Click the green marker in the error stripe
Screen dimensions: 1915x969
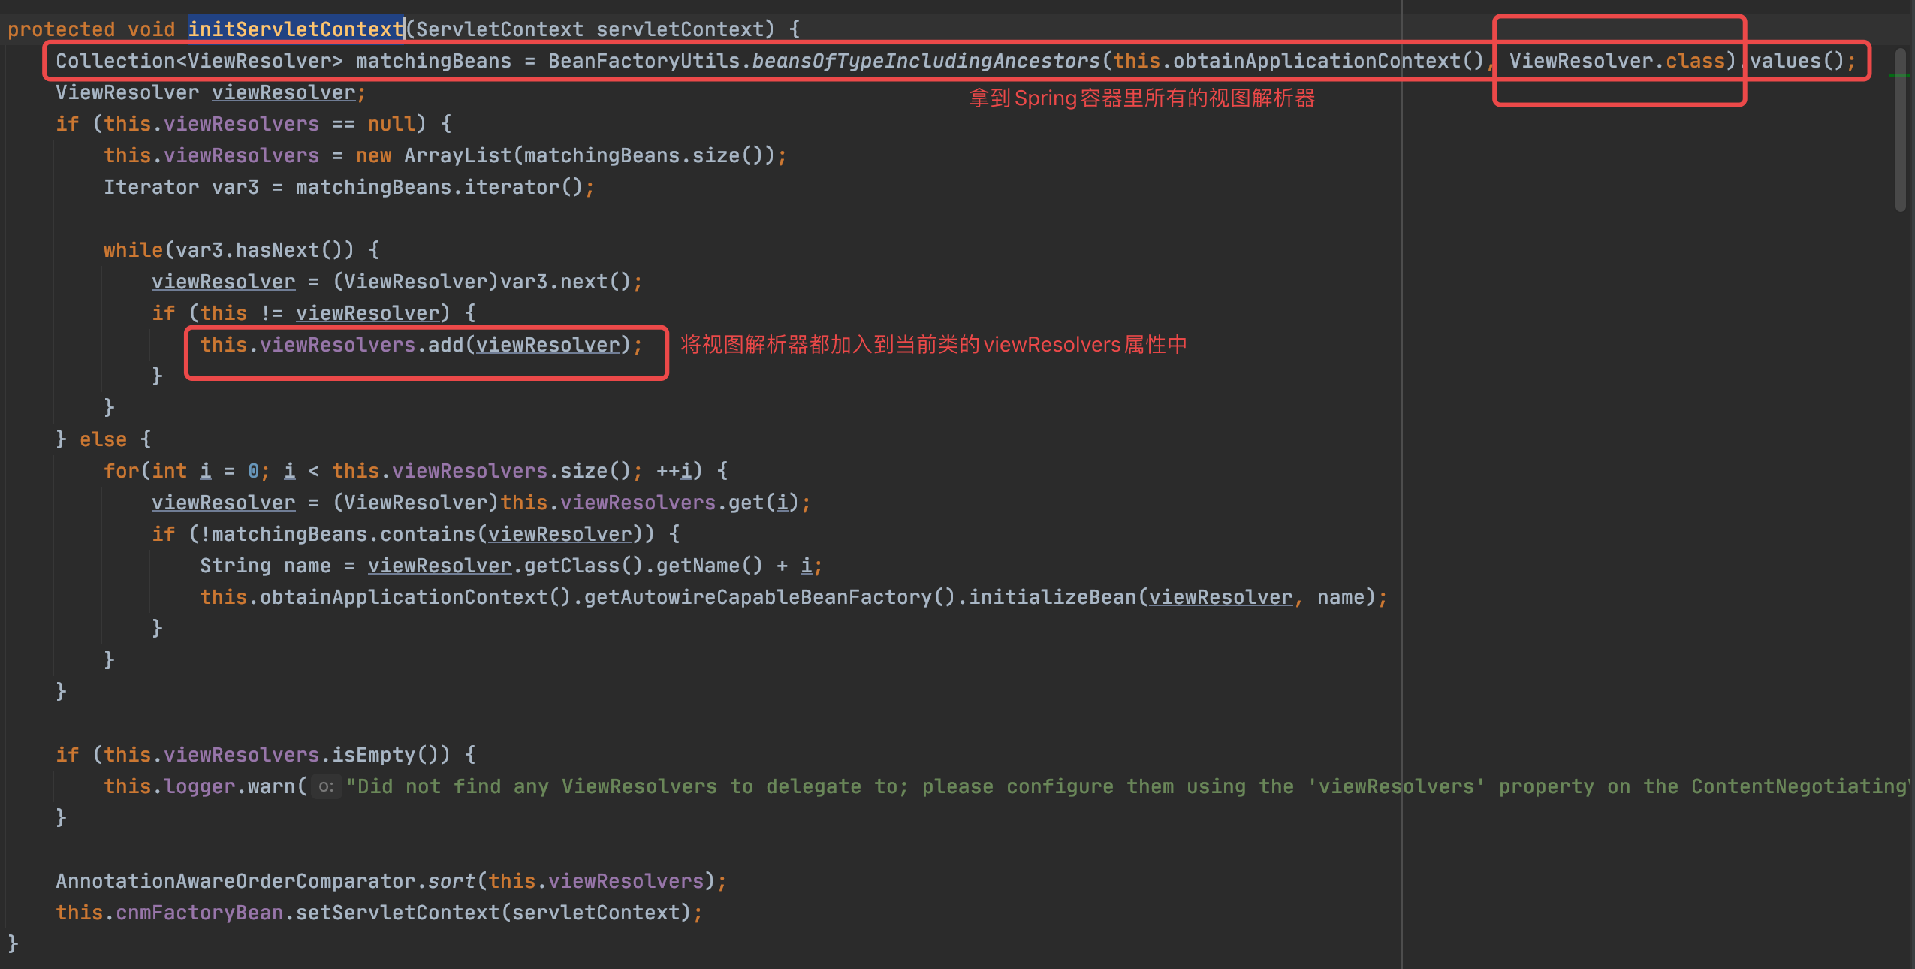click(x=1898, y=75)
